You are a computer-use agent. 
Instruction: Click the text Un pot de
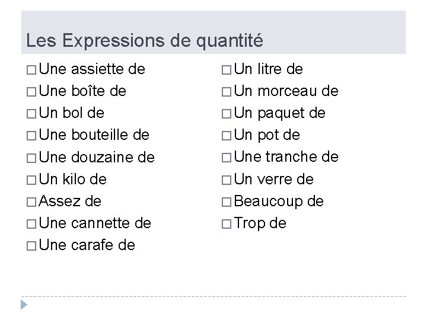click(267, 135)
